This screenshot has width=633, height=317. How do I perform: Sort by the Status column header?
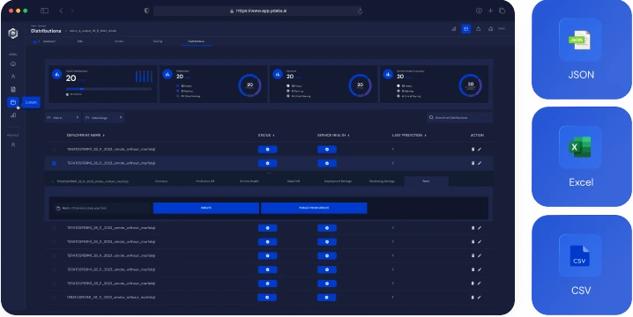266,135
